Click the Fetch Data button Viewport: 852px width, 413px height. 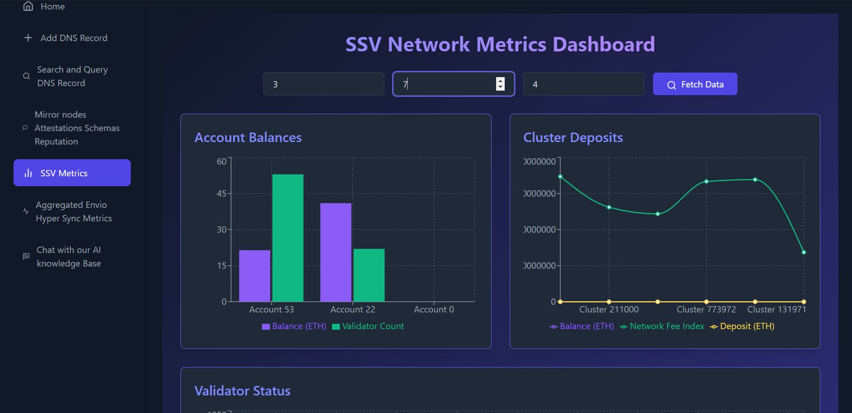click(695, 84)
